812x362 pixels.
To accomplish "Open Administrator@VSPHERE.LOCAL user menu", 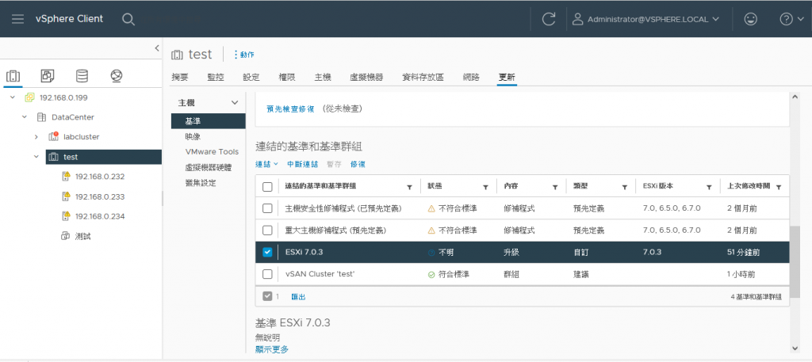I will coord(645,19).
